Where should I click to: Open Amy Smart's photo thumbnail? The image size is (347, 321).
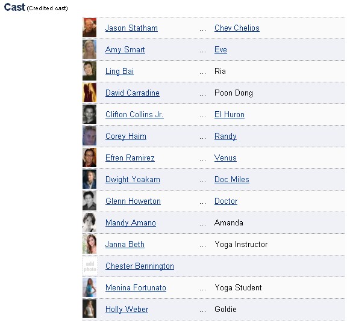click(x=89, y=49)
